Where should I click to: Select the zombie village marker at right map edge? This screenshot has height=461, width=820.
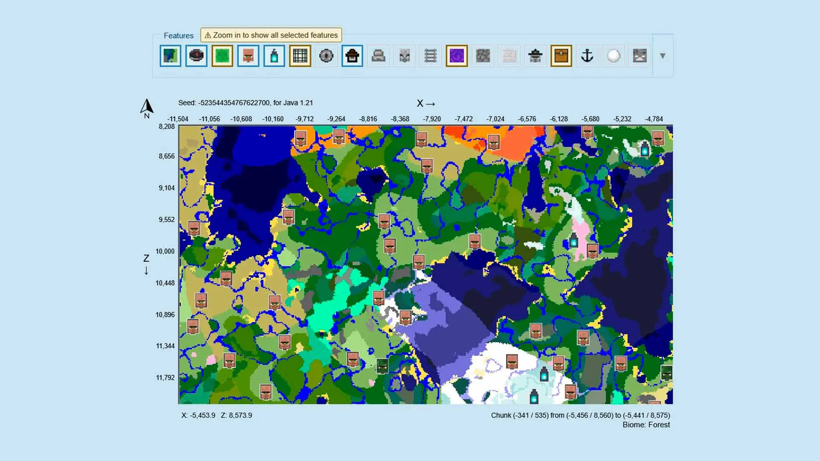[x=667, y=373]
